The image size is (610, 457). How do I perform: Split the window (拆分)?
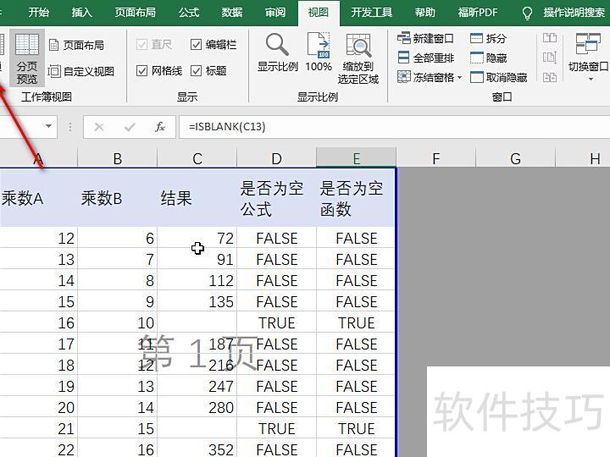tap(488, 38)
